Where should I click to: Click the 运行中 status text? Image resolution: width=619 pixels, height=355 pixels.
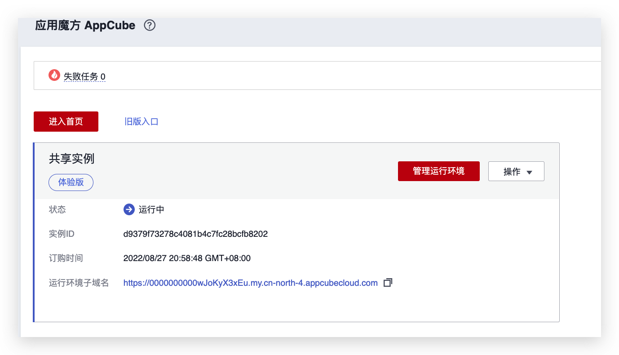pyautogui.click(x=151, y=210)
